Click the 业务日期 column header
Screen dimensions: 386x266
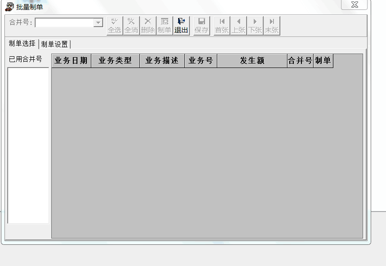[x=71, y=61]
